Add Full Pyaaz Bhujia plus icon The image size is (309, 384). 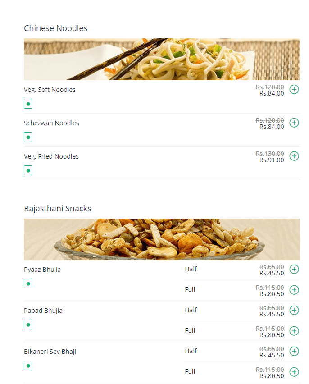294,290
